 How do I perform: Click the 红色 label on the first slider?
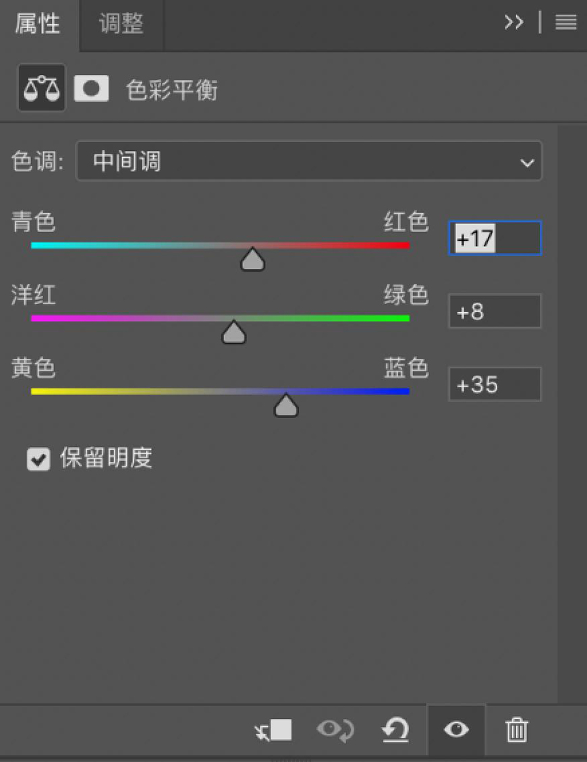[x=407, y=223]
